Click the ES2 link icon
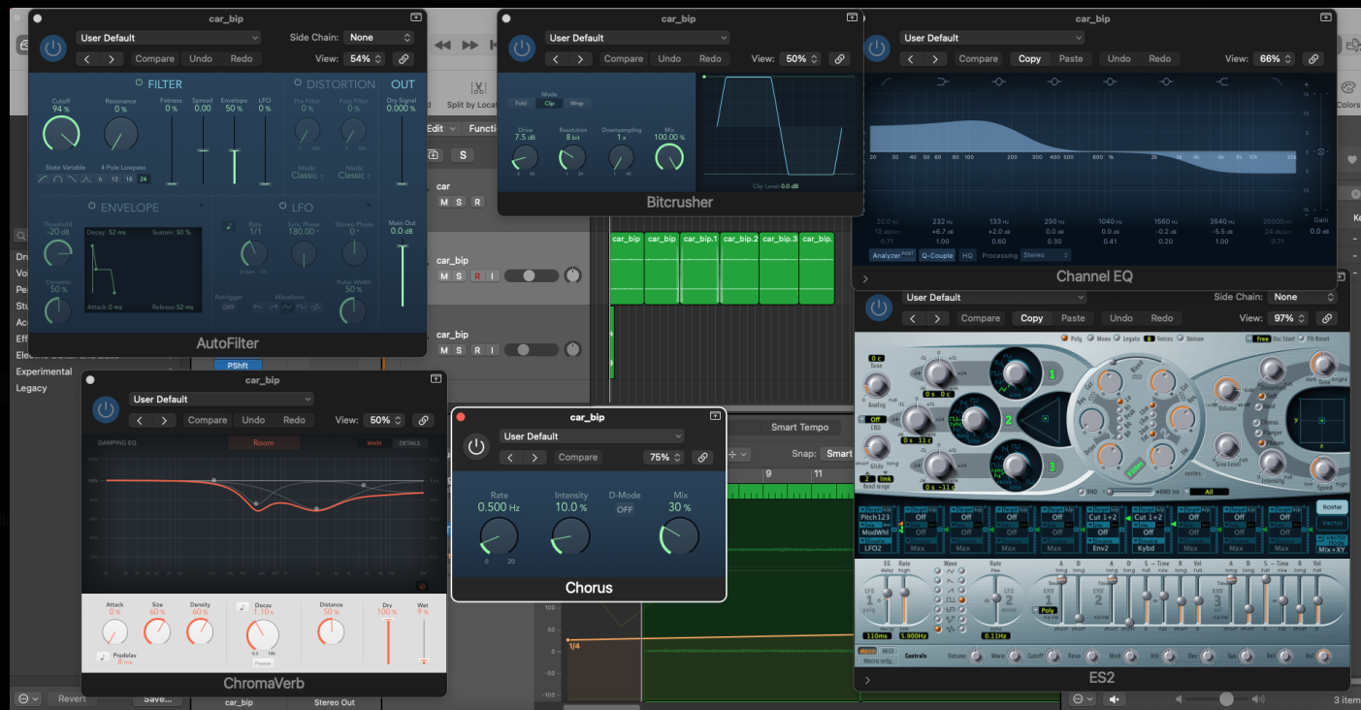The height and width of the screenshot is (710, 1361). click(x=1326, y=318)
